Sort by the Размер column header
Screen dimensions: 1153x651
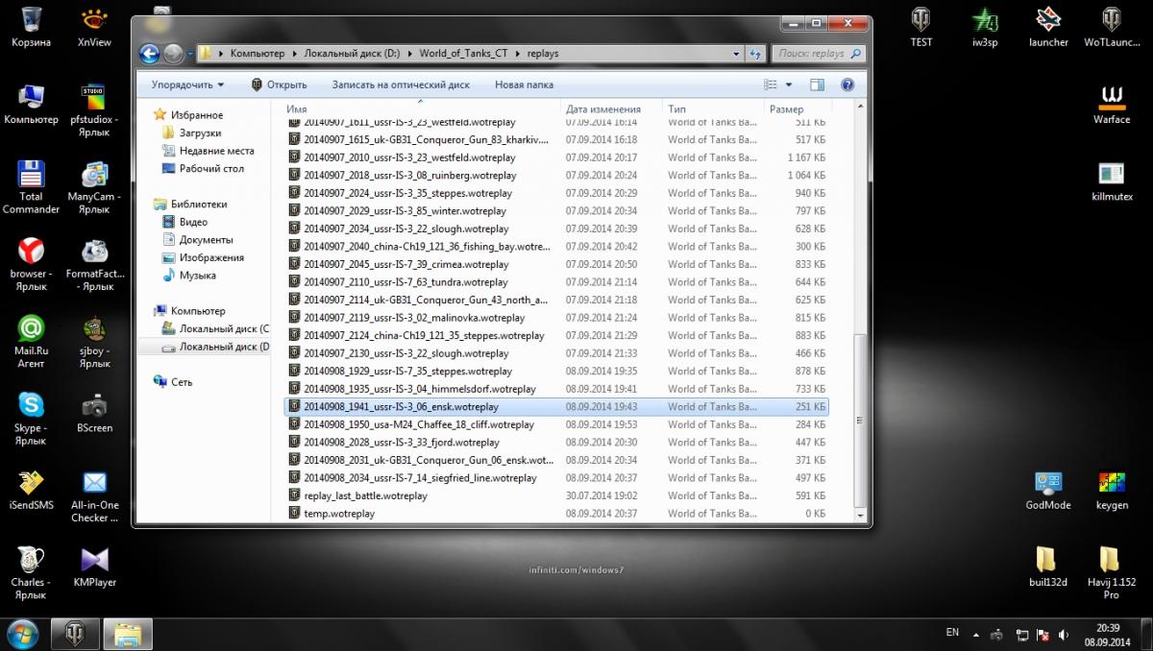tap(797, 109)
